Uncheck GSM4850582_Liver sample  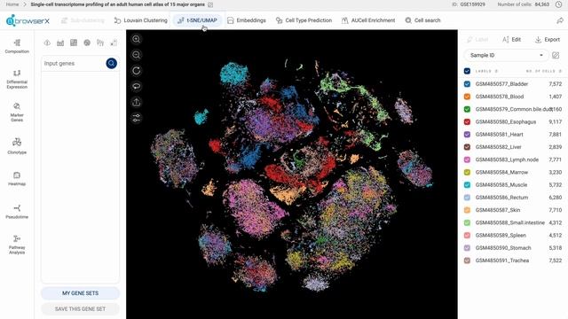tap(467, 147)
